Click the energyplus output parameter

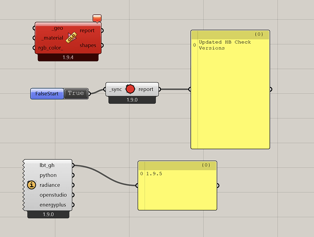pyautogui.click(x=53, y=205)
